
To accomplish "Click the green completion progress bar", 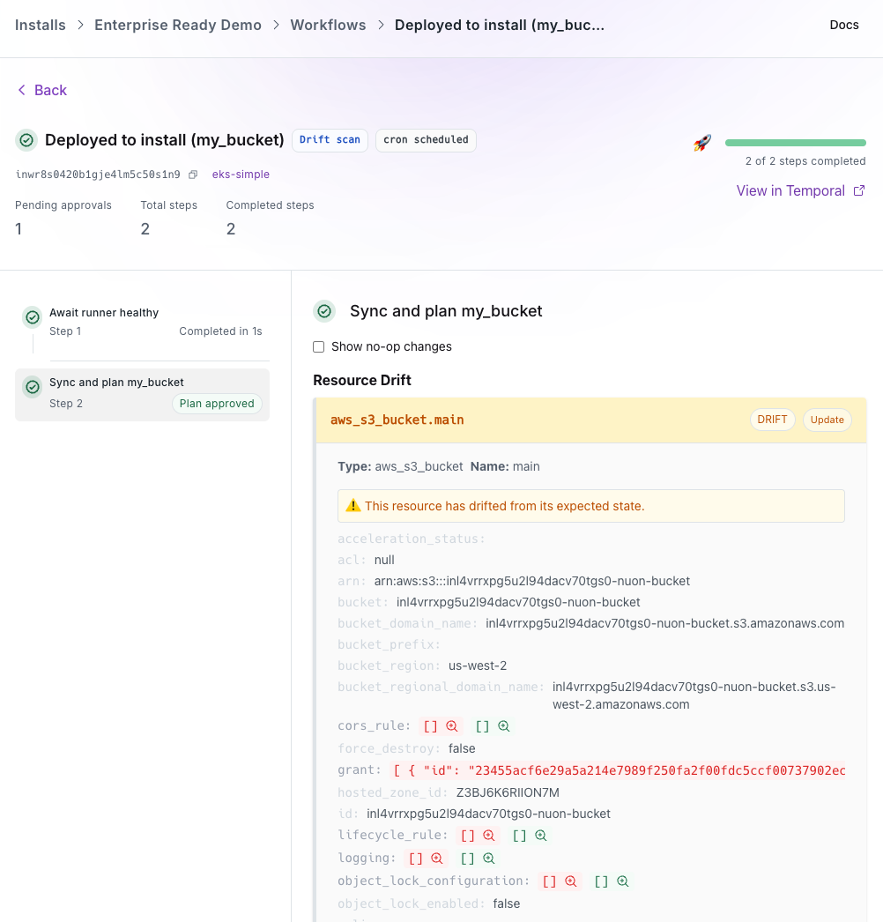I will tap(794, 141).
